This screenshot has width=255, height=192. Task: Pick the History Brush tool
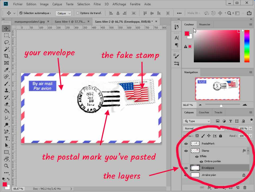[6, 97]
